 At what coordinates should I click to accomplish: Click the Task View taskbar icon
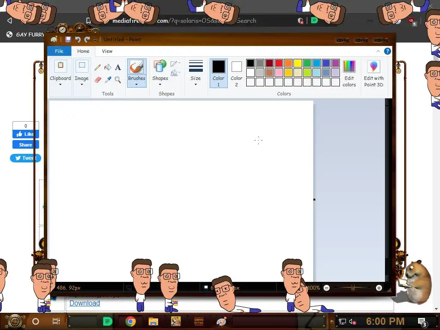click(56, 321)
